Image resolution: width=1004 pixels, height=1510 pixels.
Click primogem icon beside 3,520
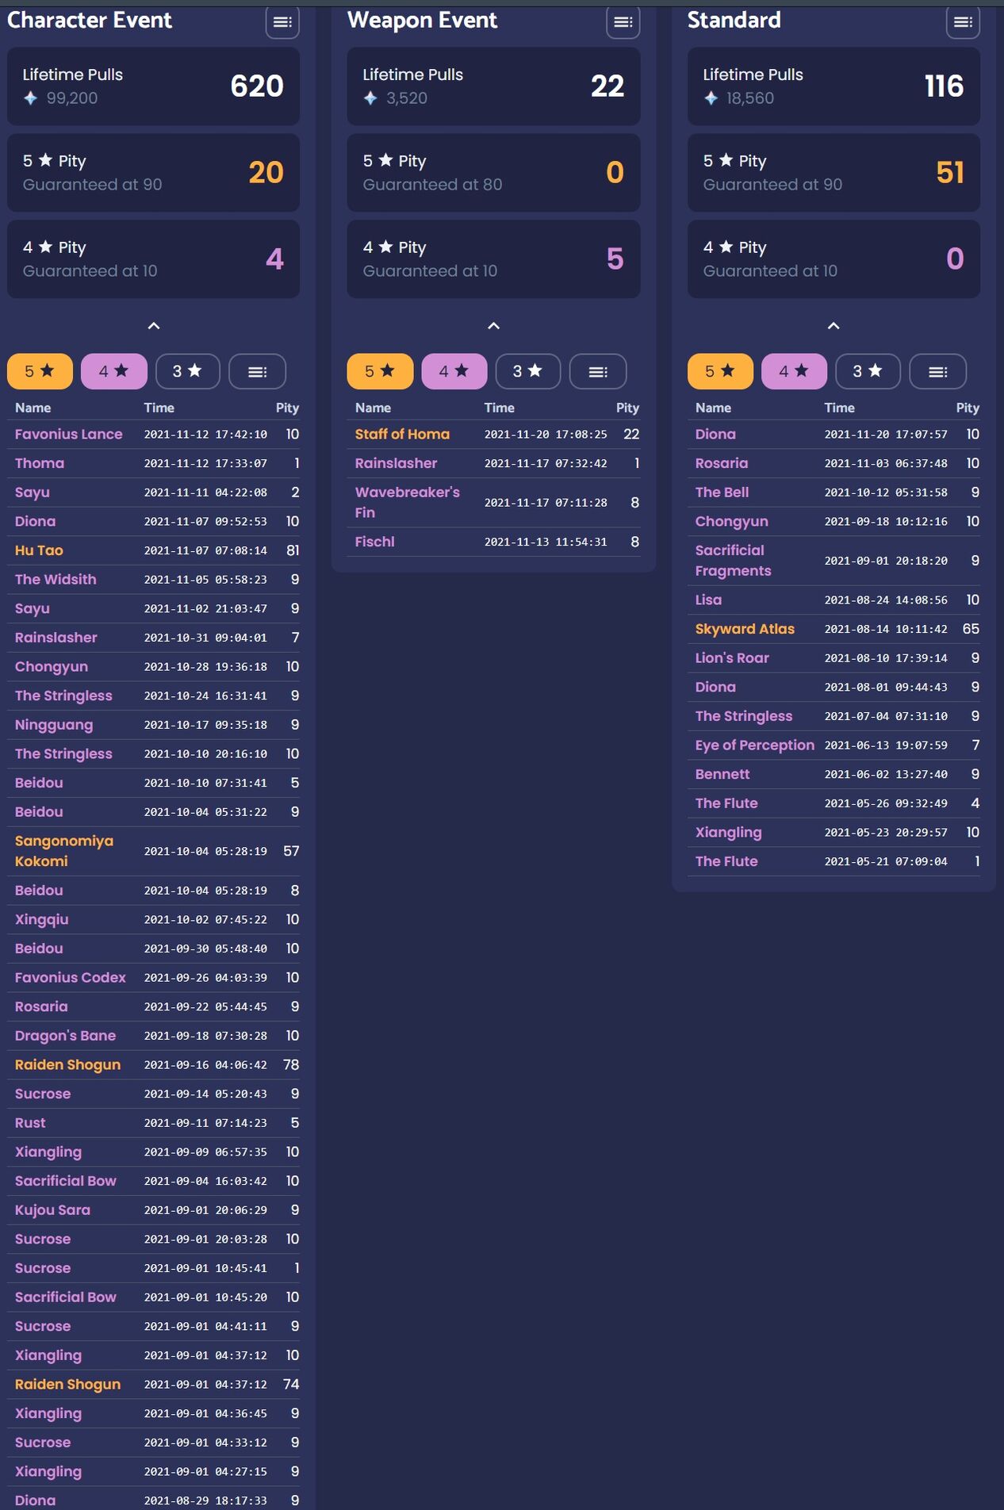coord(370,98)
